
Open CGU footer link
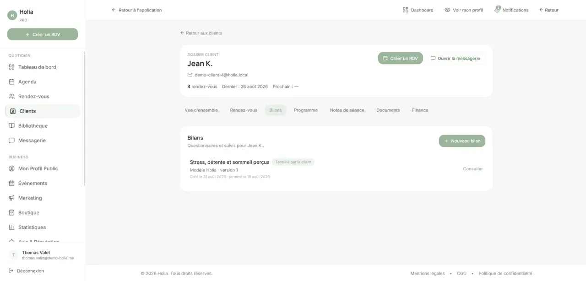(x=461, y=273)
